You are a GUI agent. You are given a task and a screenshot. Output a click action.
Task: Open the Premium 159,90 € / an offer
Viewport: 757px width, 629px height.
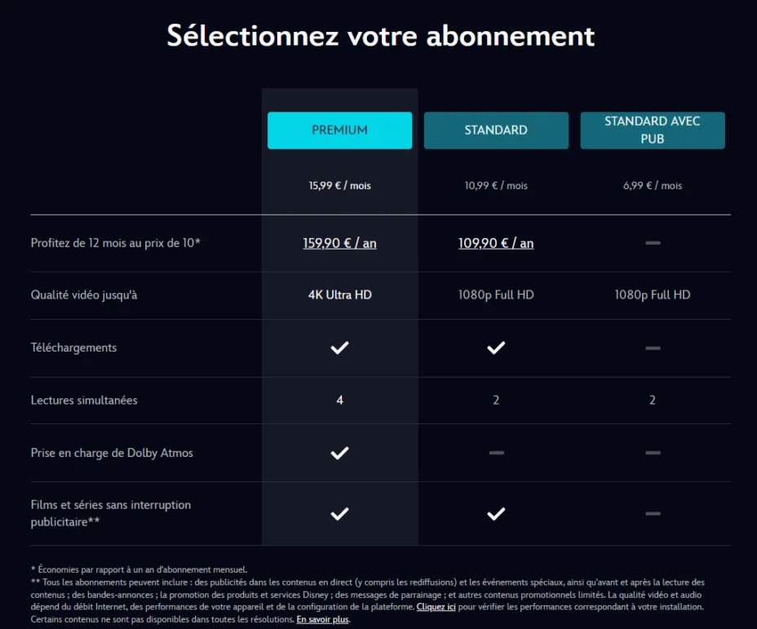pyautogui.click(x=339, y=243)
